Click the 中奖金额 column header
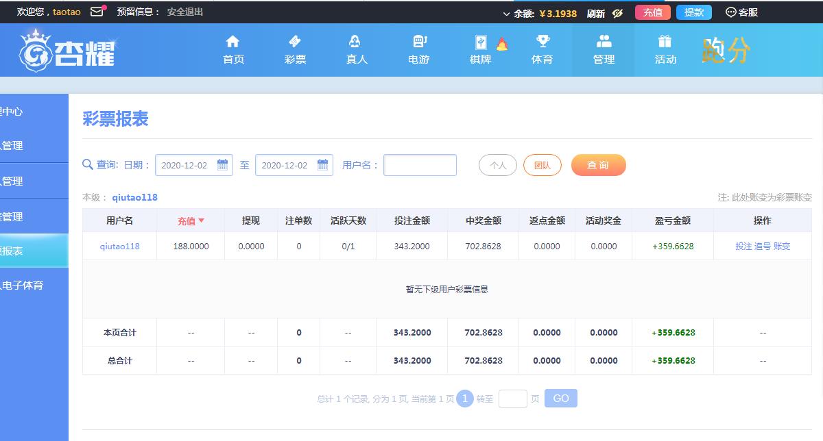 click(x=484, y=220)
